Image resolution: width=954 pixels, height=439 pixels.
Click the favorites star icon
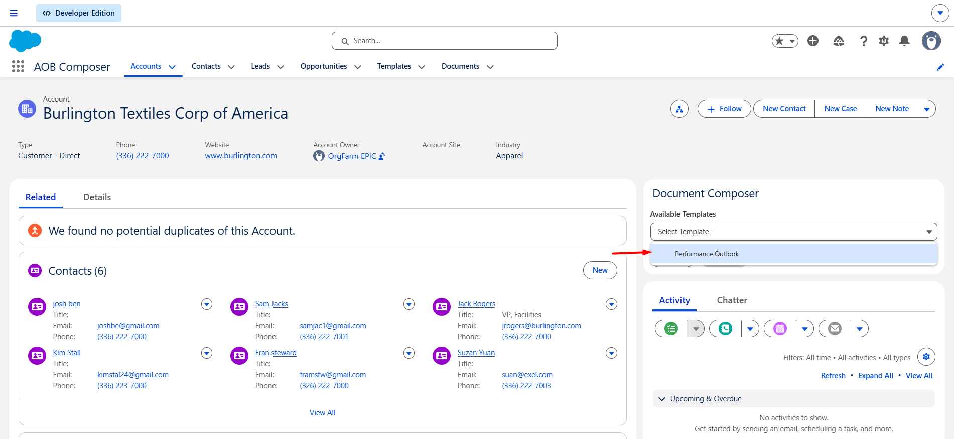click(779, 41)
